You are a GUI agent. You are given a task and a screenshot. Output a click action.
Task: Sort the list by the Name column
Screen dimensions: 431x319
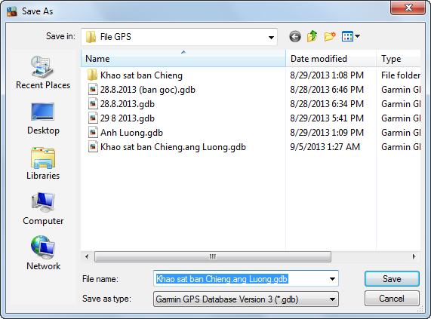pyautogui.click(x=183, y=59)
